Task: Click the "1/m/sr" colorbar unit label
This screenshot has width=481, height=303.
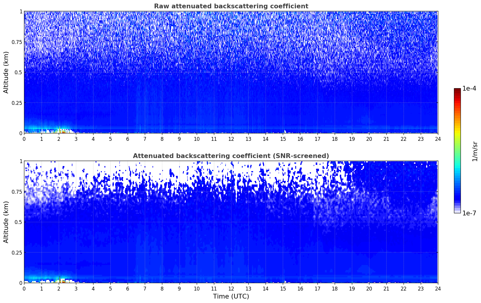Action: (x=475, y=151)
